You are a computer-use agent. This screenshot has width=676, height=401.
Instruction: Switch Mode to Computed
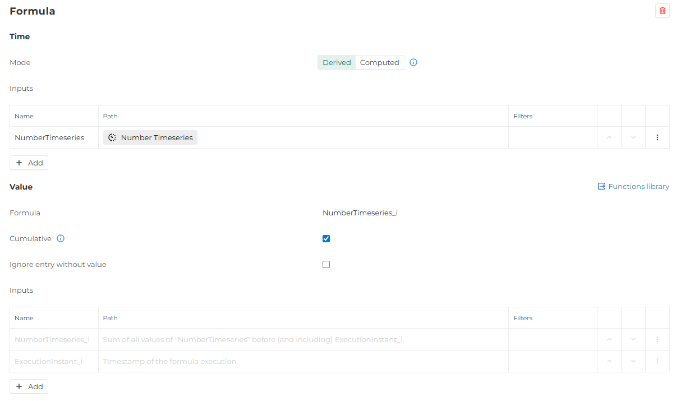[x=379, y=62]
